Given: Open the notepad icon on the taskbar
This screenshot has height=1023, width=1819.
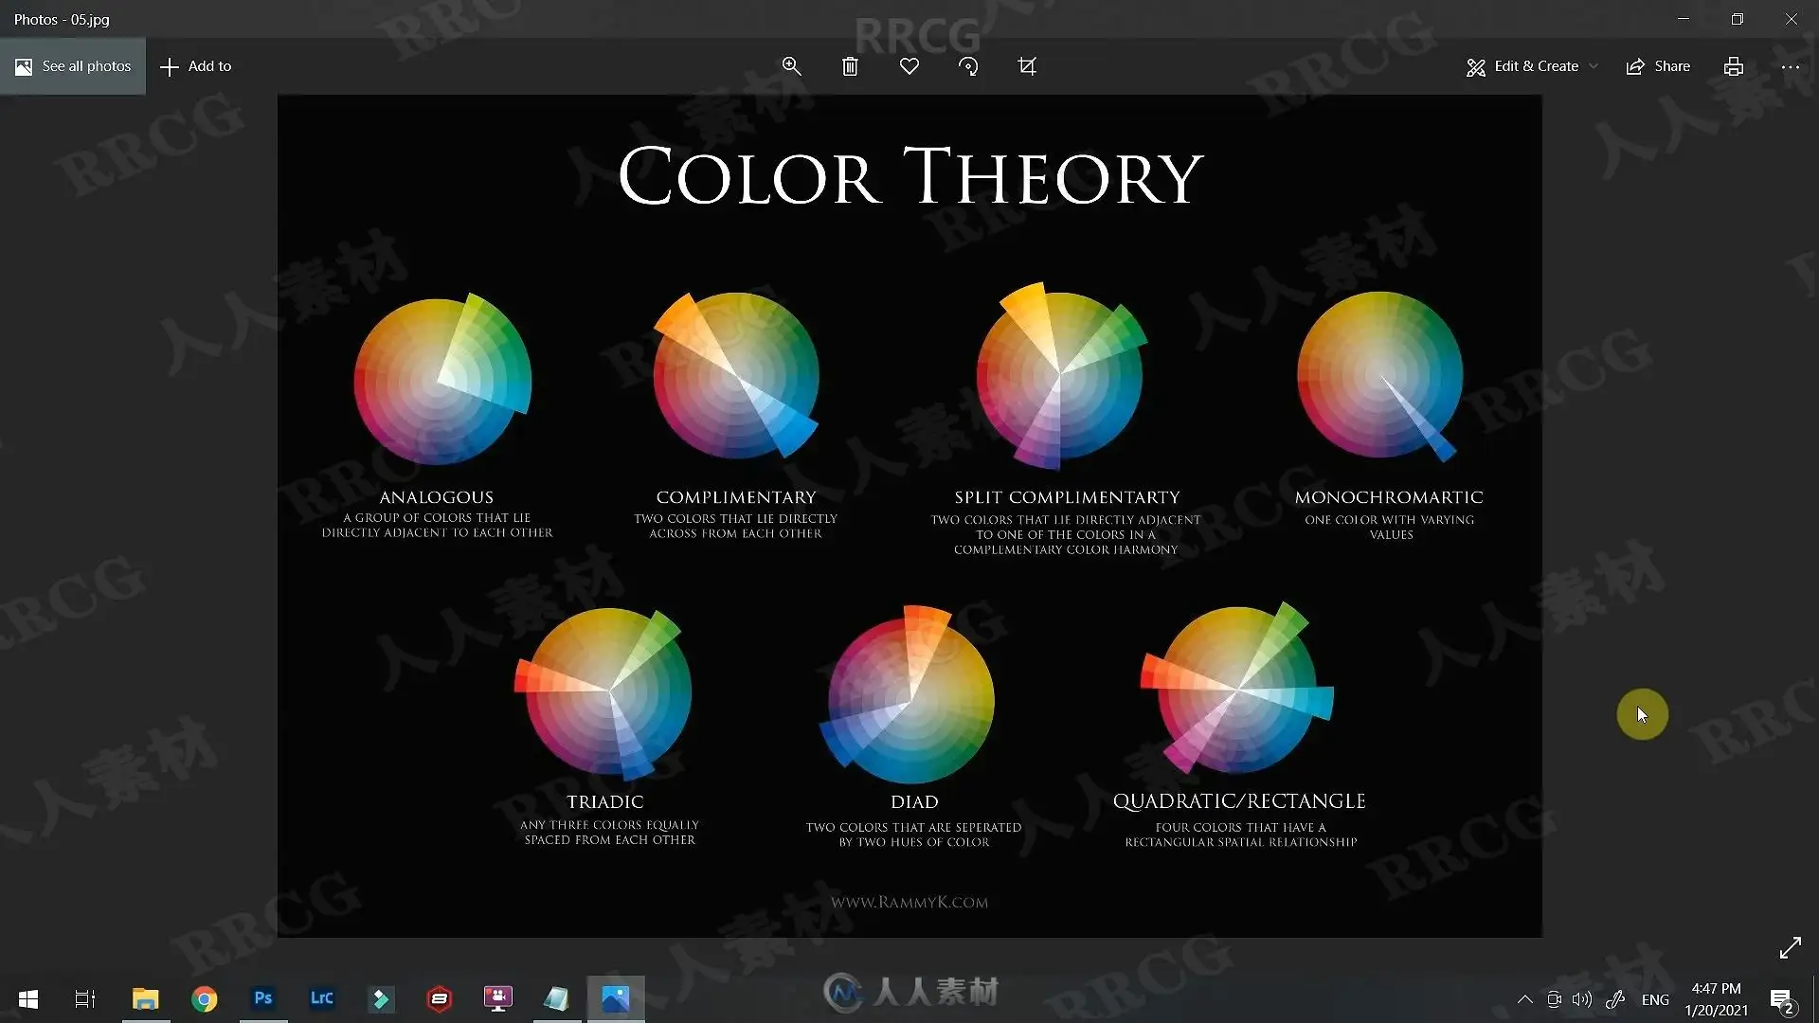Looking at the screenshot, I should (x=557, y=999).
